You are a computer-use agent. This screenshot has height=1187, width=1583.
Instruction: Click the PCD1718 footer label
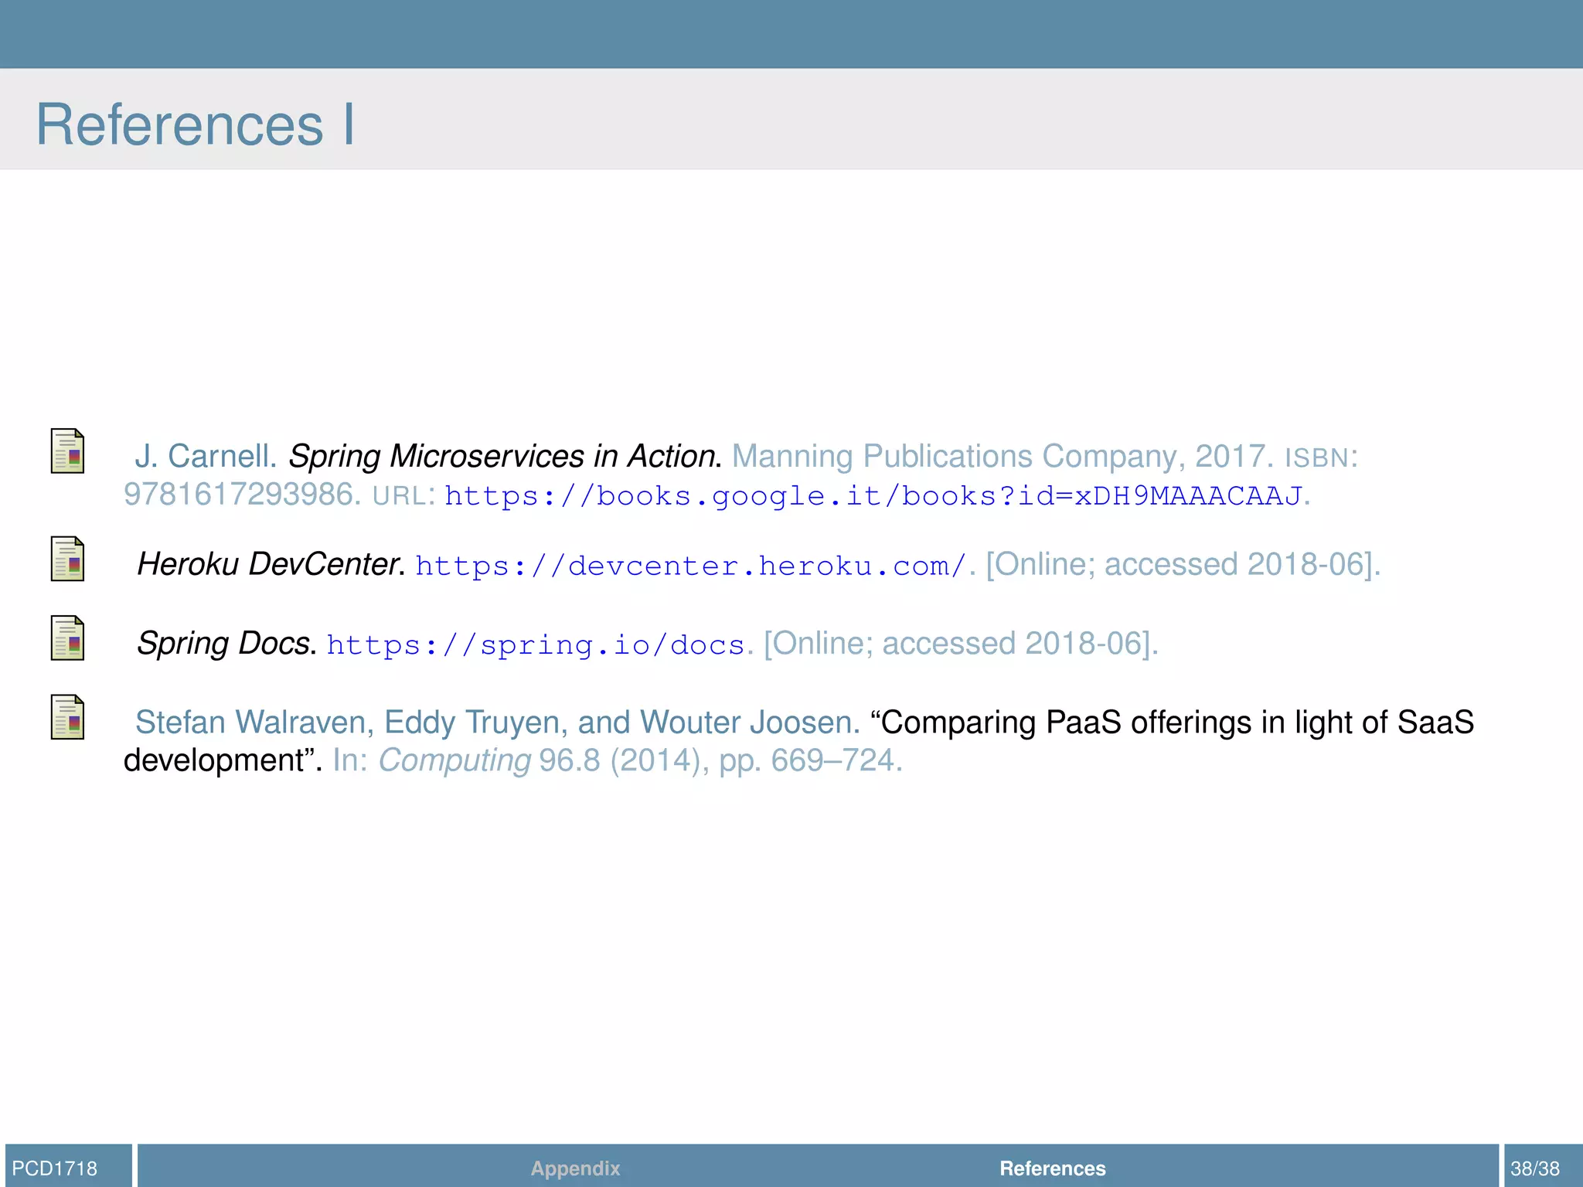click(55, 1168)
